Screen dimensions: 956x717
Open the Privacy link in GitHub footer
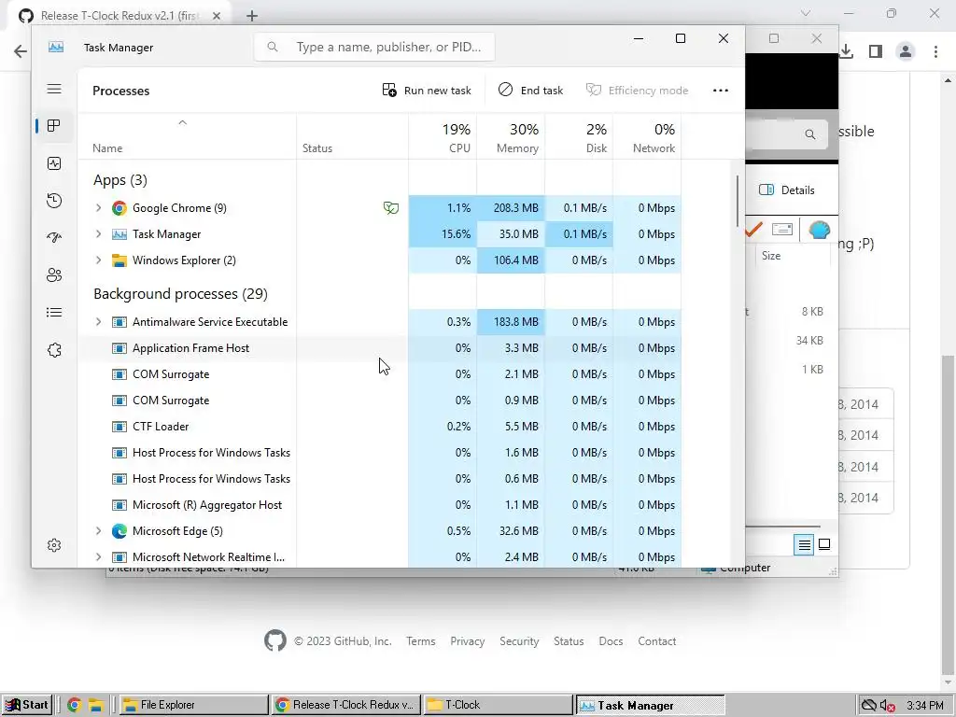coord(467,641)
